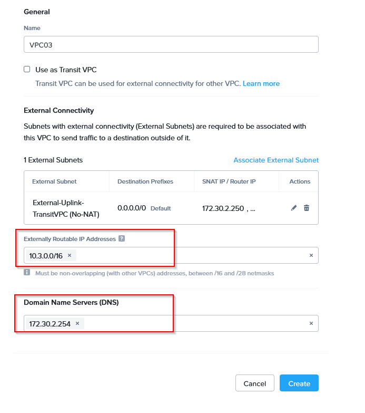365x413 pixels.
Task: Click the VPC Name input field
Action: coord(171,44)
